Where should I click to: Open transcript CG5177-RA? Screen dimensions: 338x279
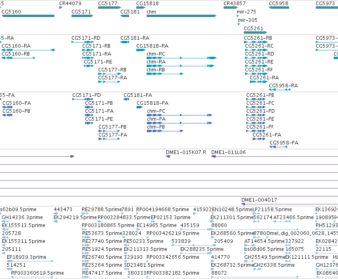point(113,77)
